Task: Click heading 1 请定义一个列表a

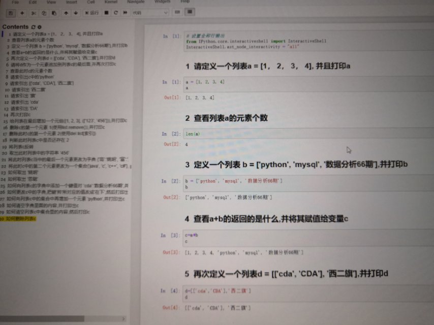Action: point(268,66)
